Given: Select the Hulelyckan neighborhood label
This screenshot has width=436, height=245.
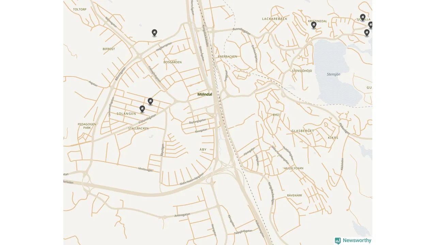Looking at the screenshot, I should (x=294, y=168).
